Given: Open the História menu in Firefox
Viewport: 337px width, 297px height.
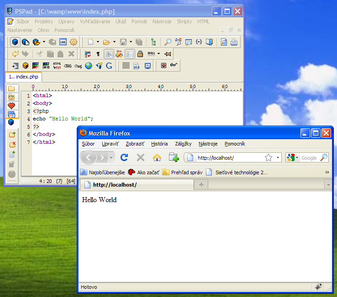Looking at the screenshot, I should pos(159,144).
